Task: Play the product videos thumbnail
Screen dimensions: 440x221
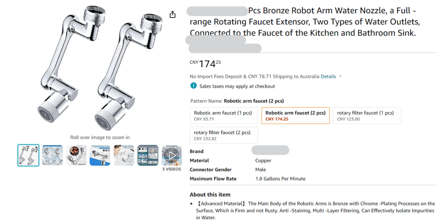Action: coord(172,155)
